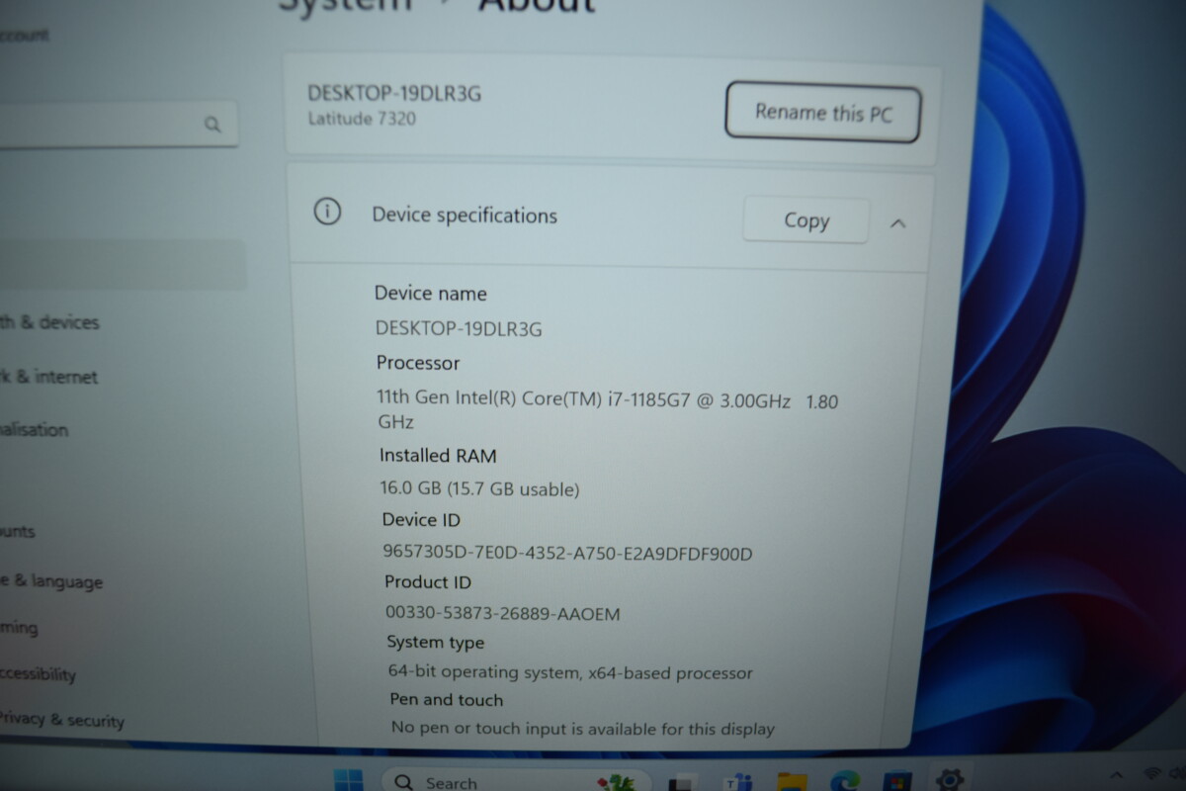Viewport: 1186px width, 791px height.
Task: Click inside the Settings search field
Action: [x=119, y=124]
